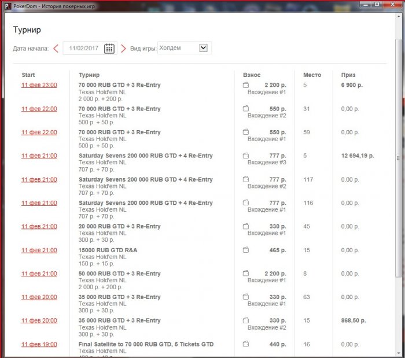The image size is (405, 358).
Task: Open 21:00 Saturday Sevens link with prize 12 694,19
Action: [x=39, y=156]
